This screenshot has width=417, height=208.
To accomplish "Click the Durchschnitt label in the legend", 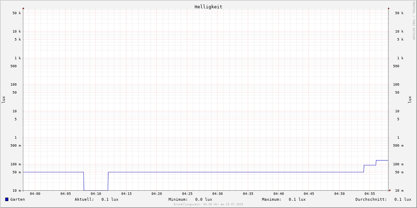I will [371, 199].
